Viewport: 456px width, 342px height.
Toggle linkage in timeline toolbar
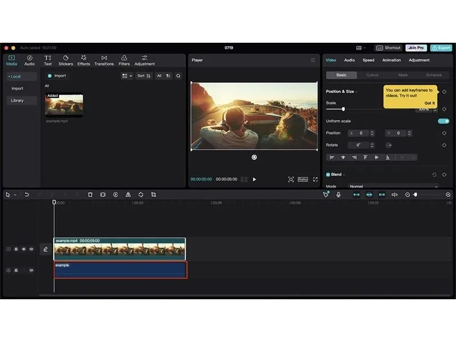pyautogui.click(x=382, y=194)
